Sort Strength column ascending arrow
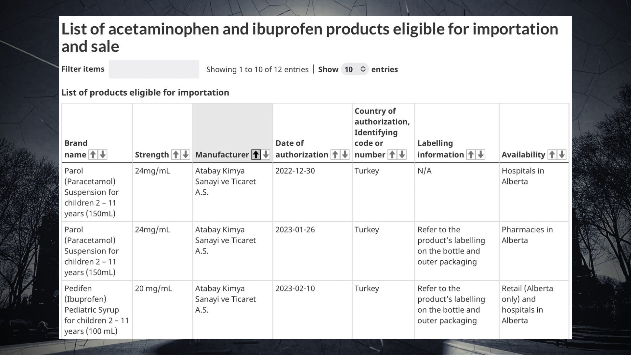Image resolution: width=631 pixels, height=355 pixels. tap(176, 154)
